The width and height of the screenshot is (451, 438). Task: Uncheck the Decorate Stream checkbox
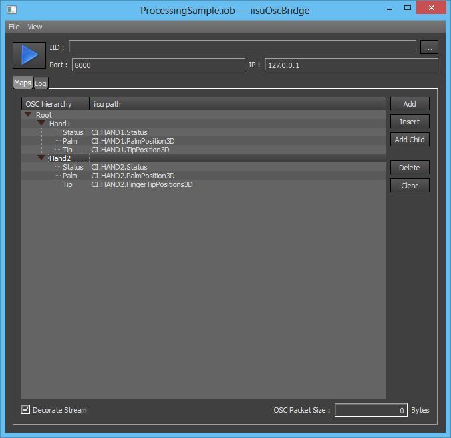pos(25,409)
